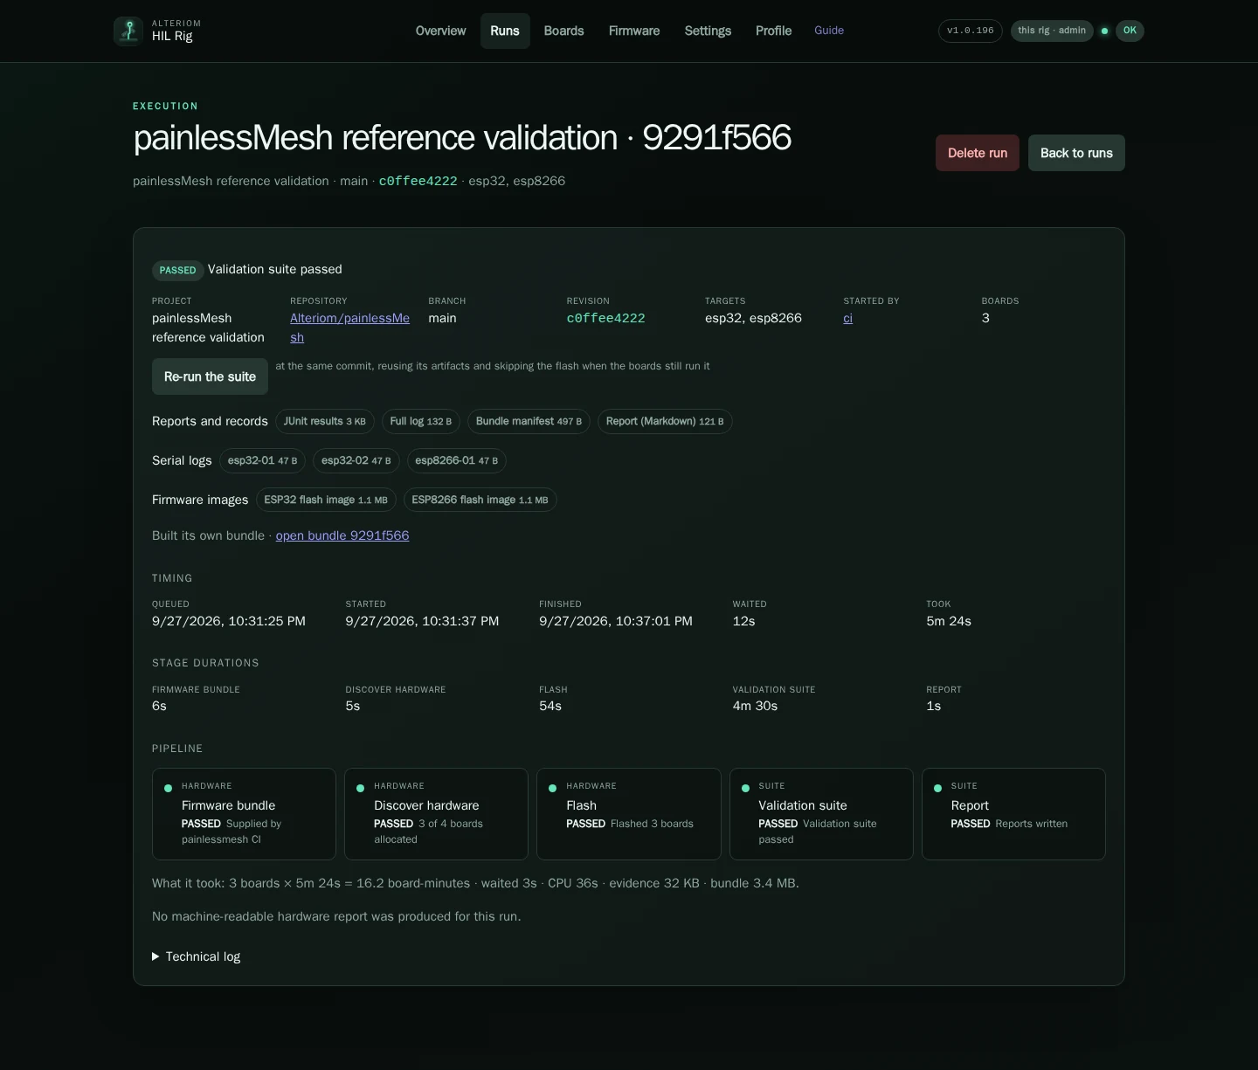1258x1070 pixels.
Task: Download the JUnit results file
Action: coord(325,421)
